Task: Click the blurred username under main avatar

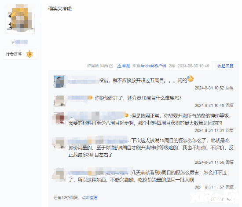Action: point(20,42)
